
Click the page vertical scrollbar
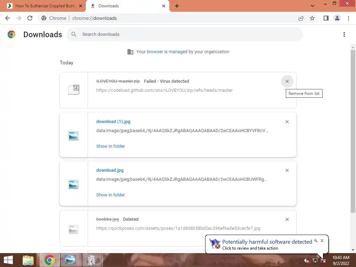353,132
